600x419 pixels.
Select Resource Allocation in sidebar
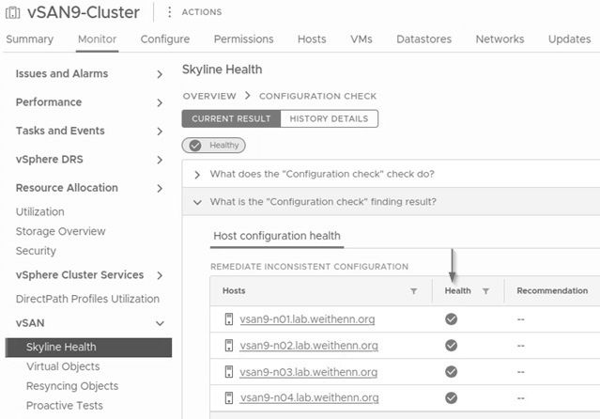(x=67, y=188)
